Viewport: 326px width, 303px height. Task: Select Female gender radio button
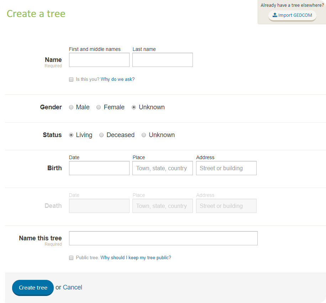click(x=99, y=107)
